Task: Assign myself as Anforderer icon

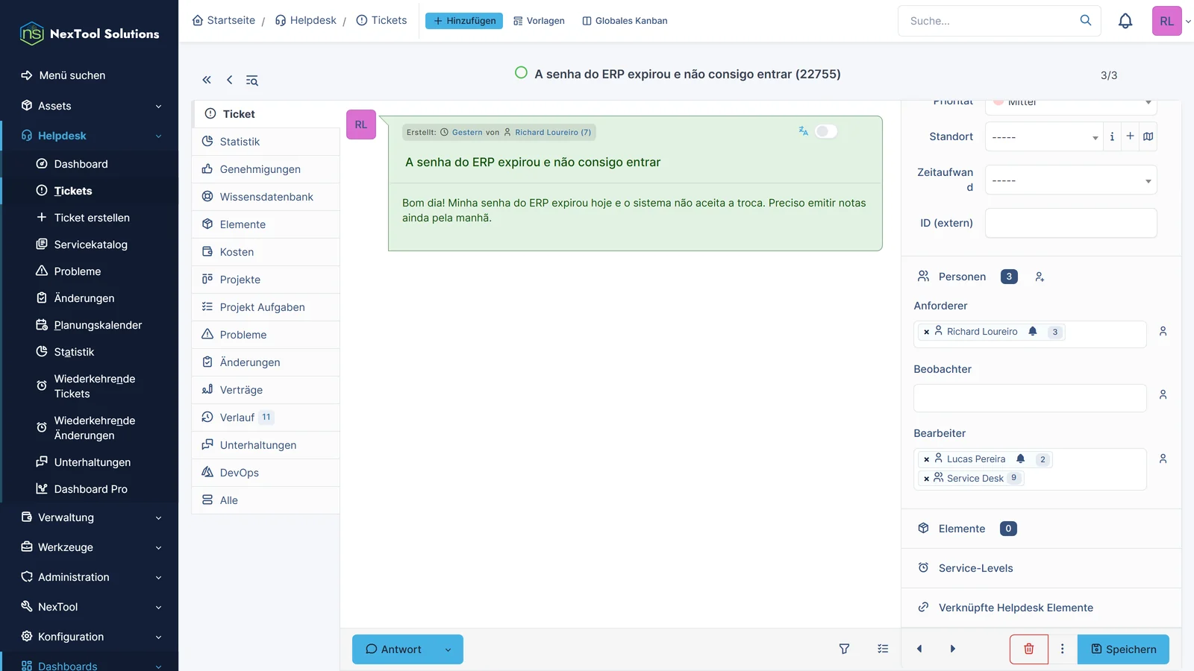Action: [x=1163, y=331]
